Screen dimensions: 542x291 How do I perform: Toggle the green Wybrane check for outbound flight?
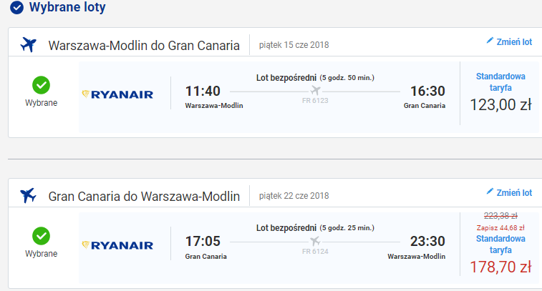click(41, 85)
